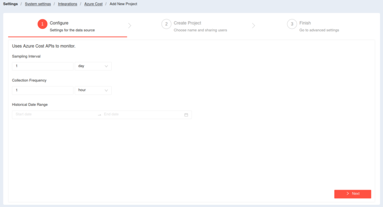Click the Settings breadcrumb root

click(x=10, y=4)
